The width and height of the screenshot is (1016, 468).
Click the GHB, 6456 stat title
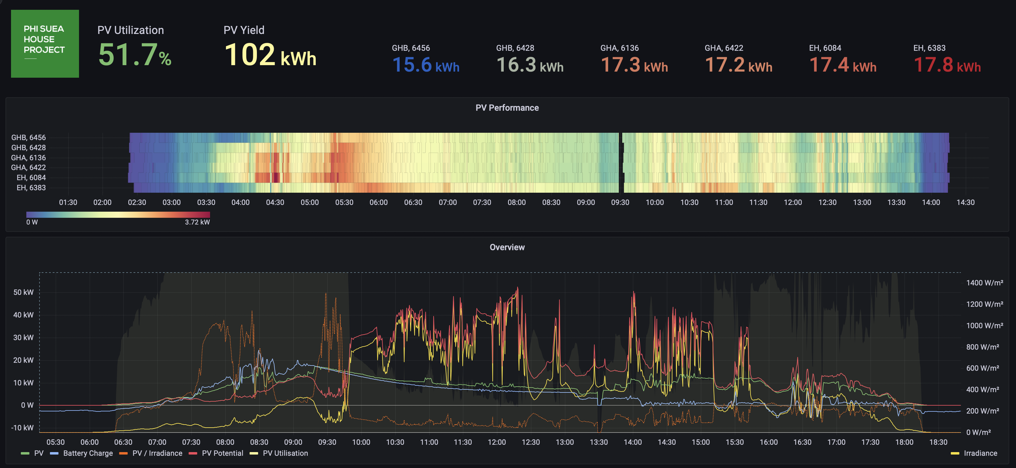click(411, 48)
